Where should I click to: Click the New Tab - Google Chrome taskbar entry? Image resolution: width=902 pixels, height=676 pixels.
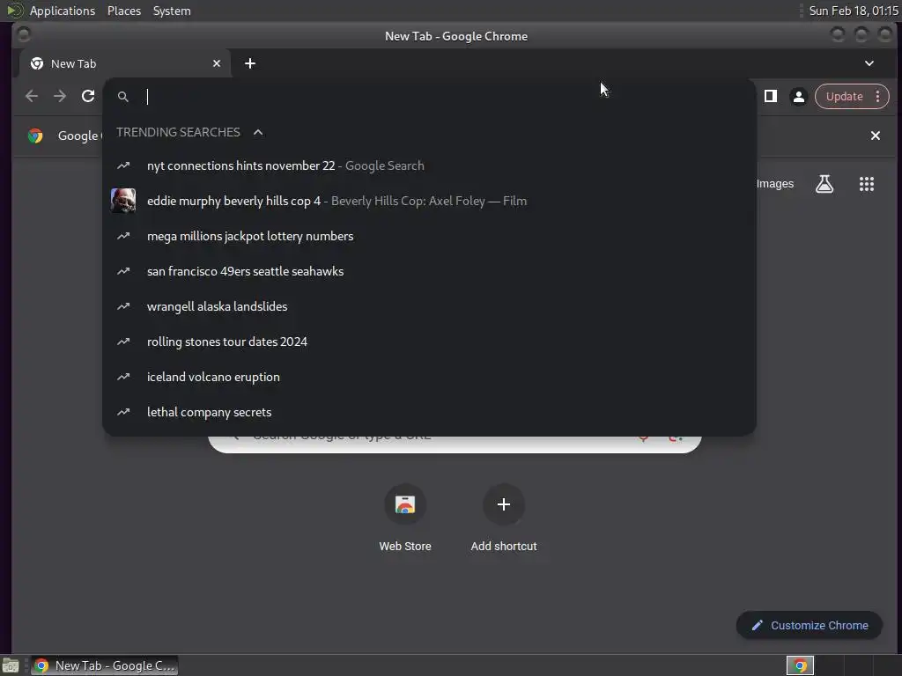point(105,665)
